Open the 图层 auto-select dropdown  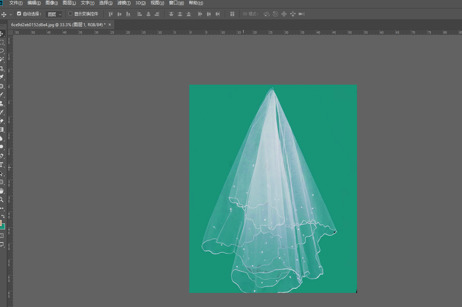point(54,14)
